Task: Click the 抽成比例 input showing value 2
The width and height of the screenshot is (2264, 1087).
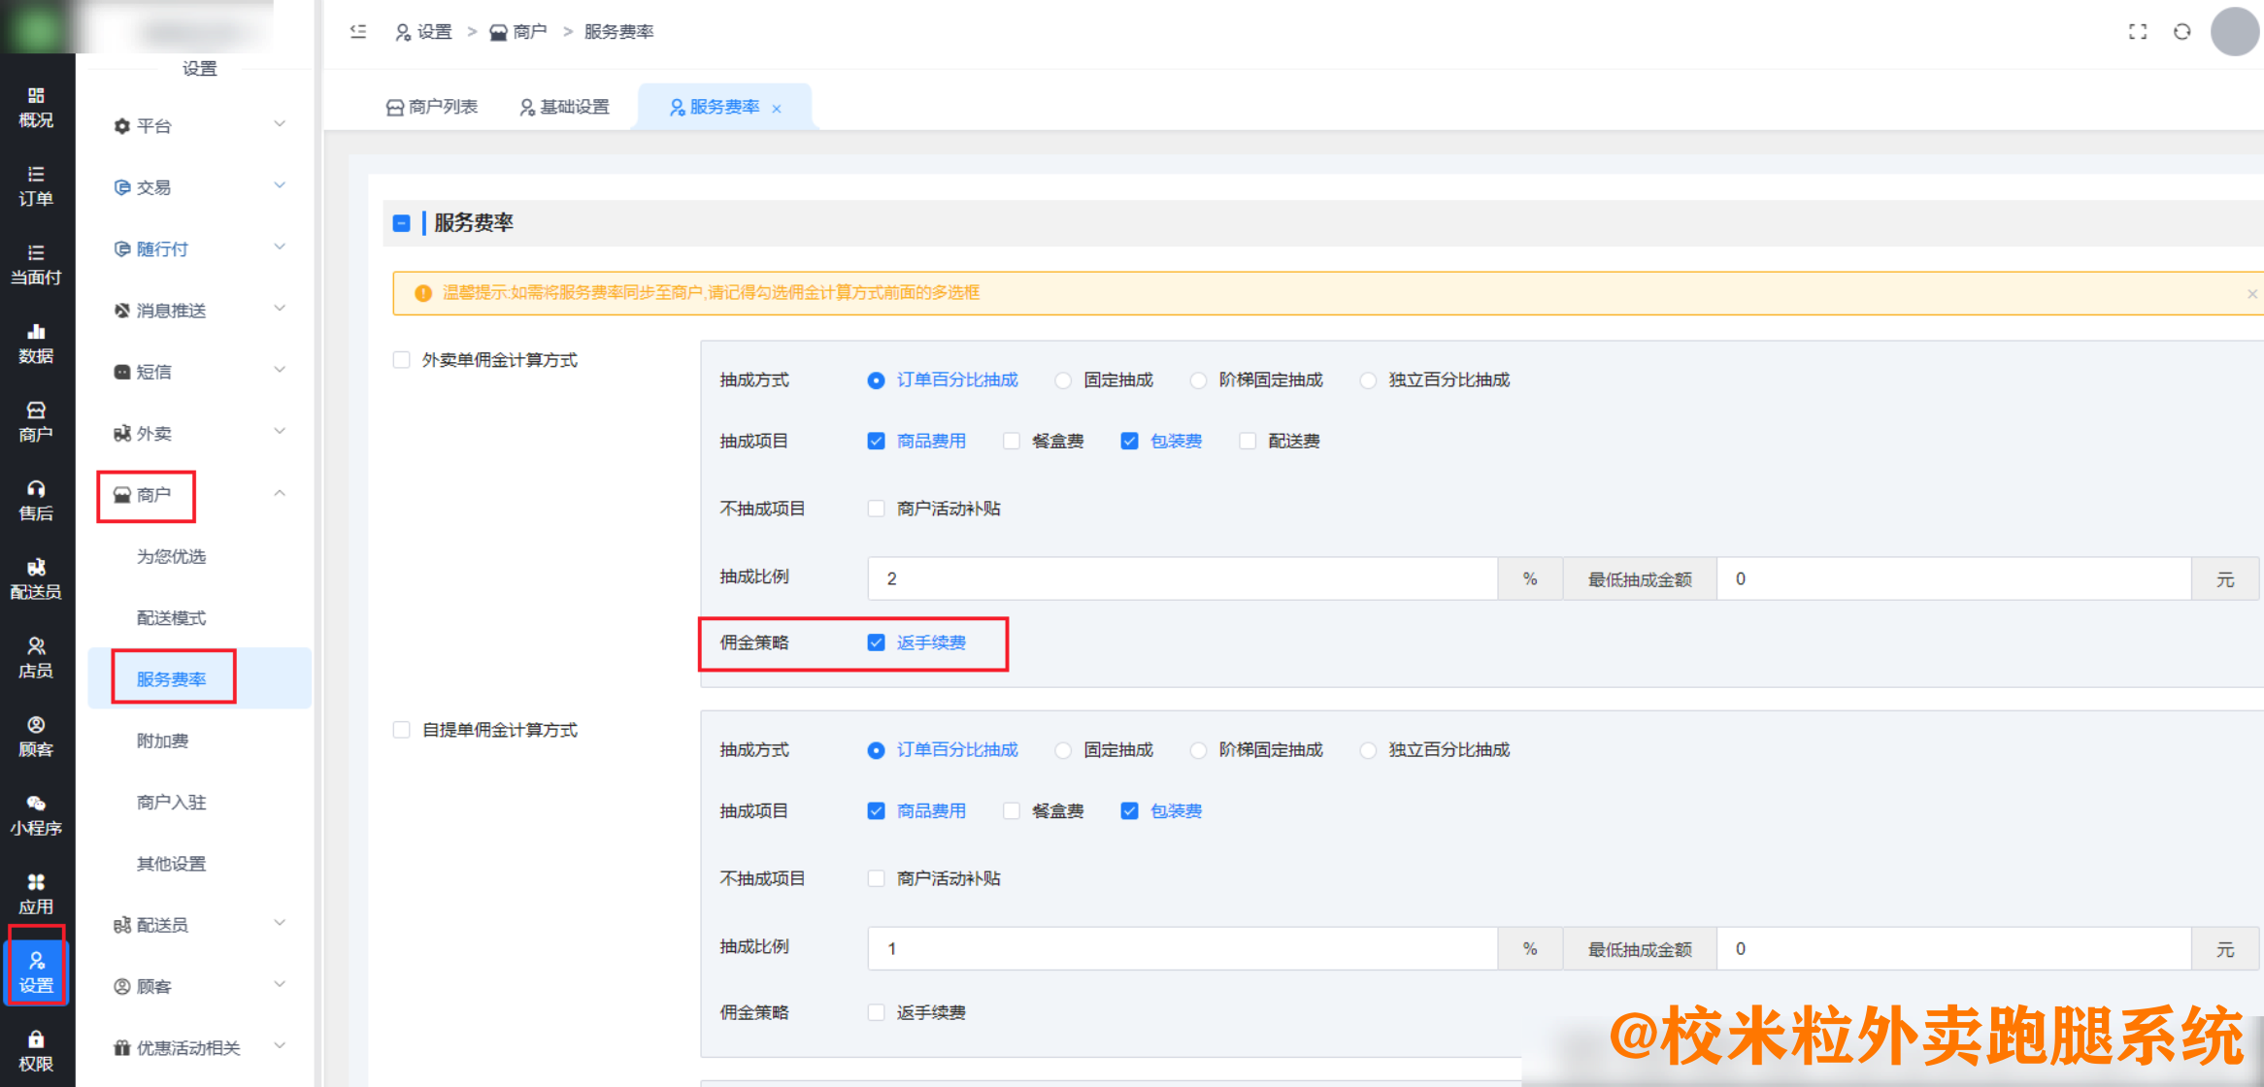Action: (x=1180, y=578)
